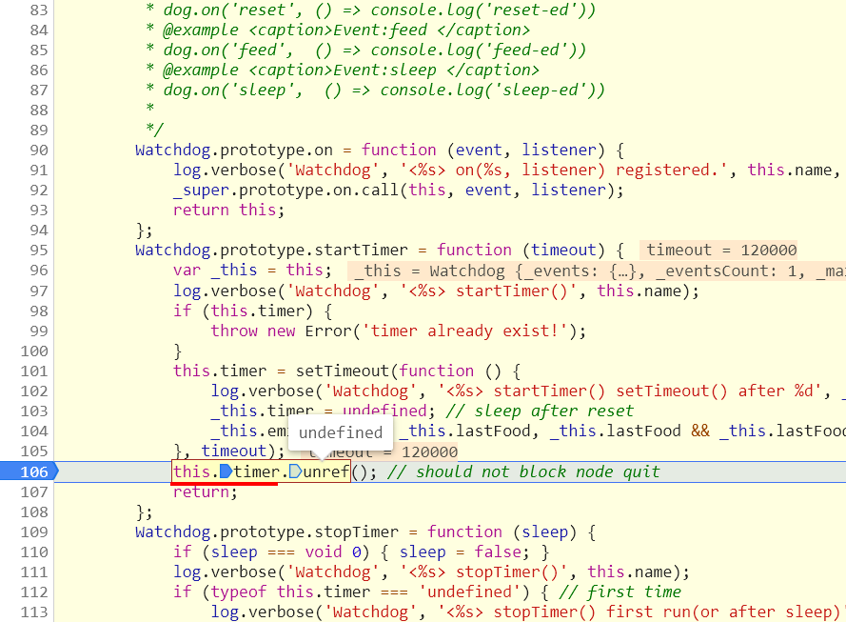Viewport: 846px width, 622px height.
Task: Click the 'return this;' statement on line 93
Action: [x=228, y=211]
